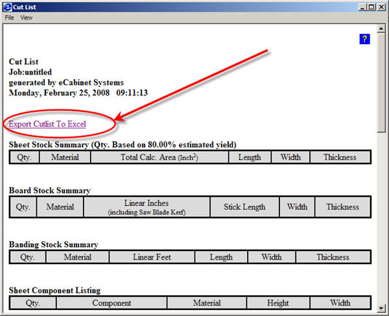Click Material header in Banding Stock Summary
This screenshot has height=316, width=389.
click(x=77, y=257)
